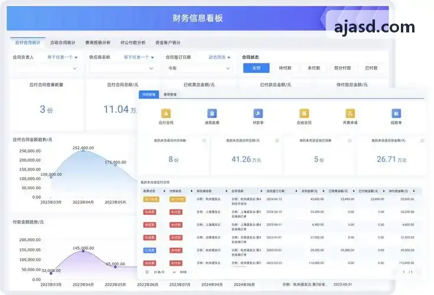Click blue 已收票 tag in table

pos(150,250)
